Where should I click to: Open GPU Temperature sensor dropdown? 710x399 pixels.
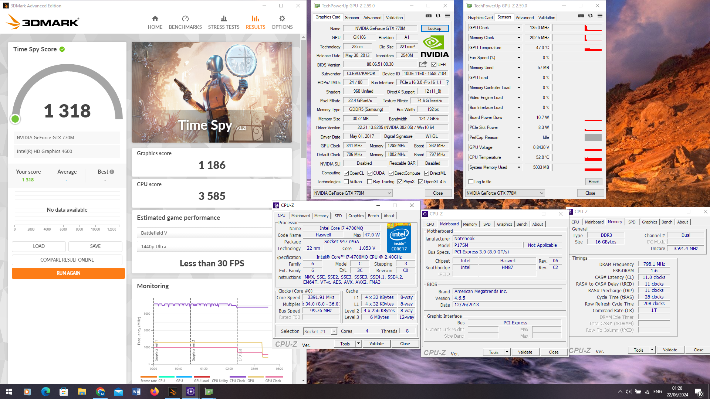point(519,48)
